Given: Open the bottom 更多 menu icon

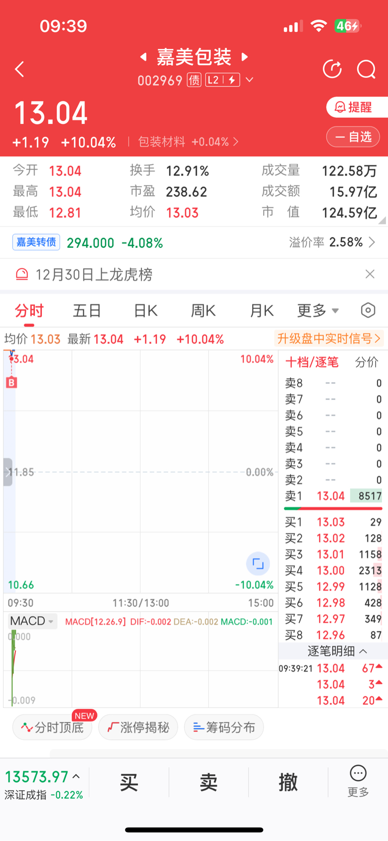Looking at the screenshot, I should point(358,781).
